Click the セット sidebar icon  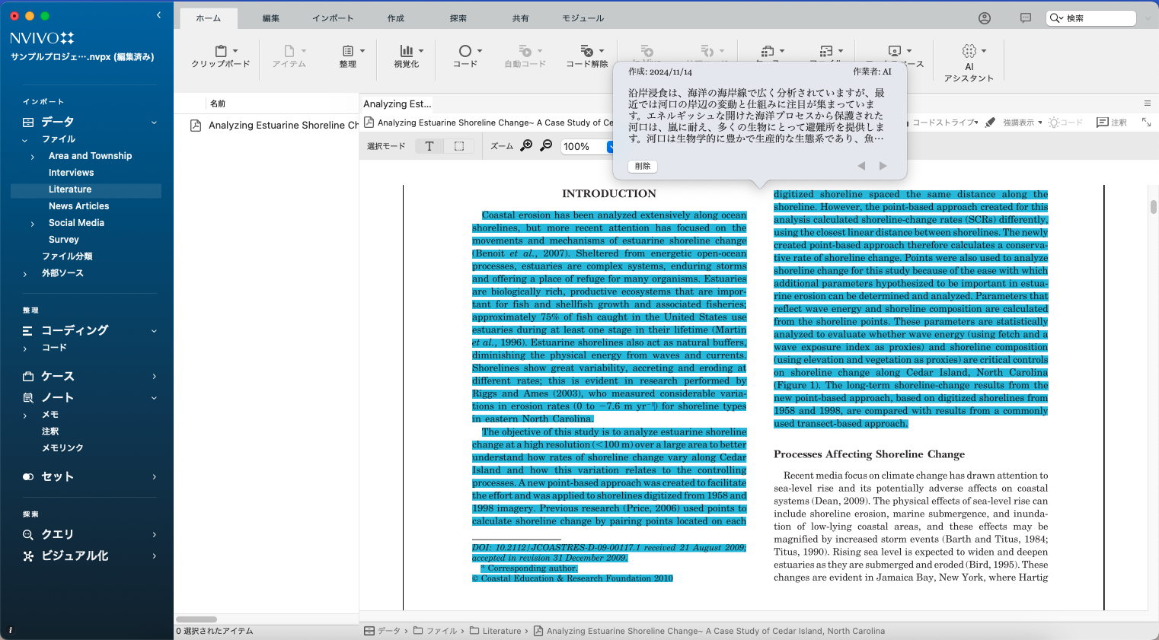point(28,476)
